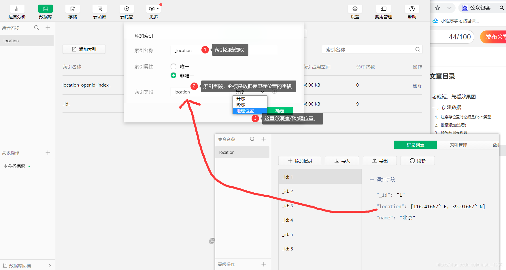Click the location_openid_index_ row name
Viewport: 506px width, 270px height.
pos(86,85)
